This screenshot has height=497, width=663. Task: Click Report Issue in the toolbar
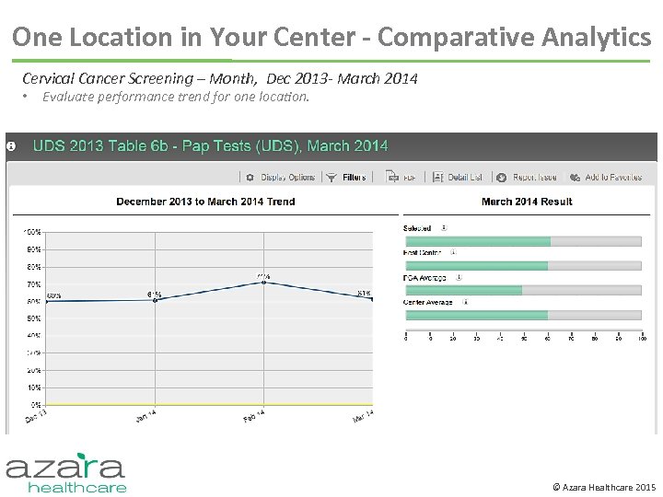[x=527, y=178]
